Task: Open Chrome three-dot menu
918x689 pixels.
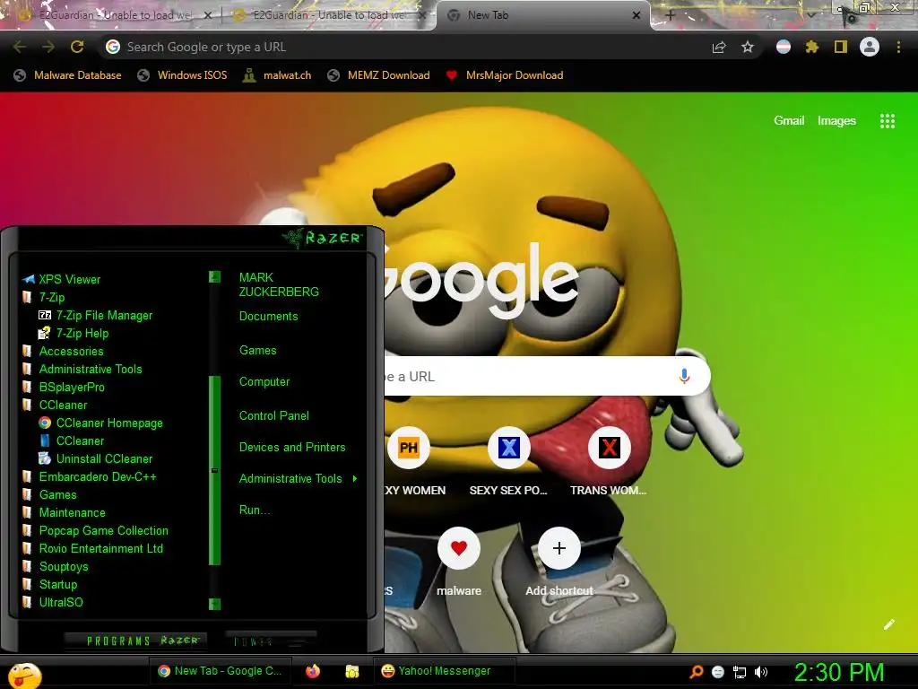Action: coord(898,47)
